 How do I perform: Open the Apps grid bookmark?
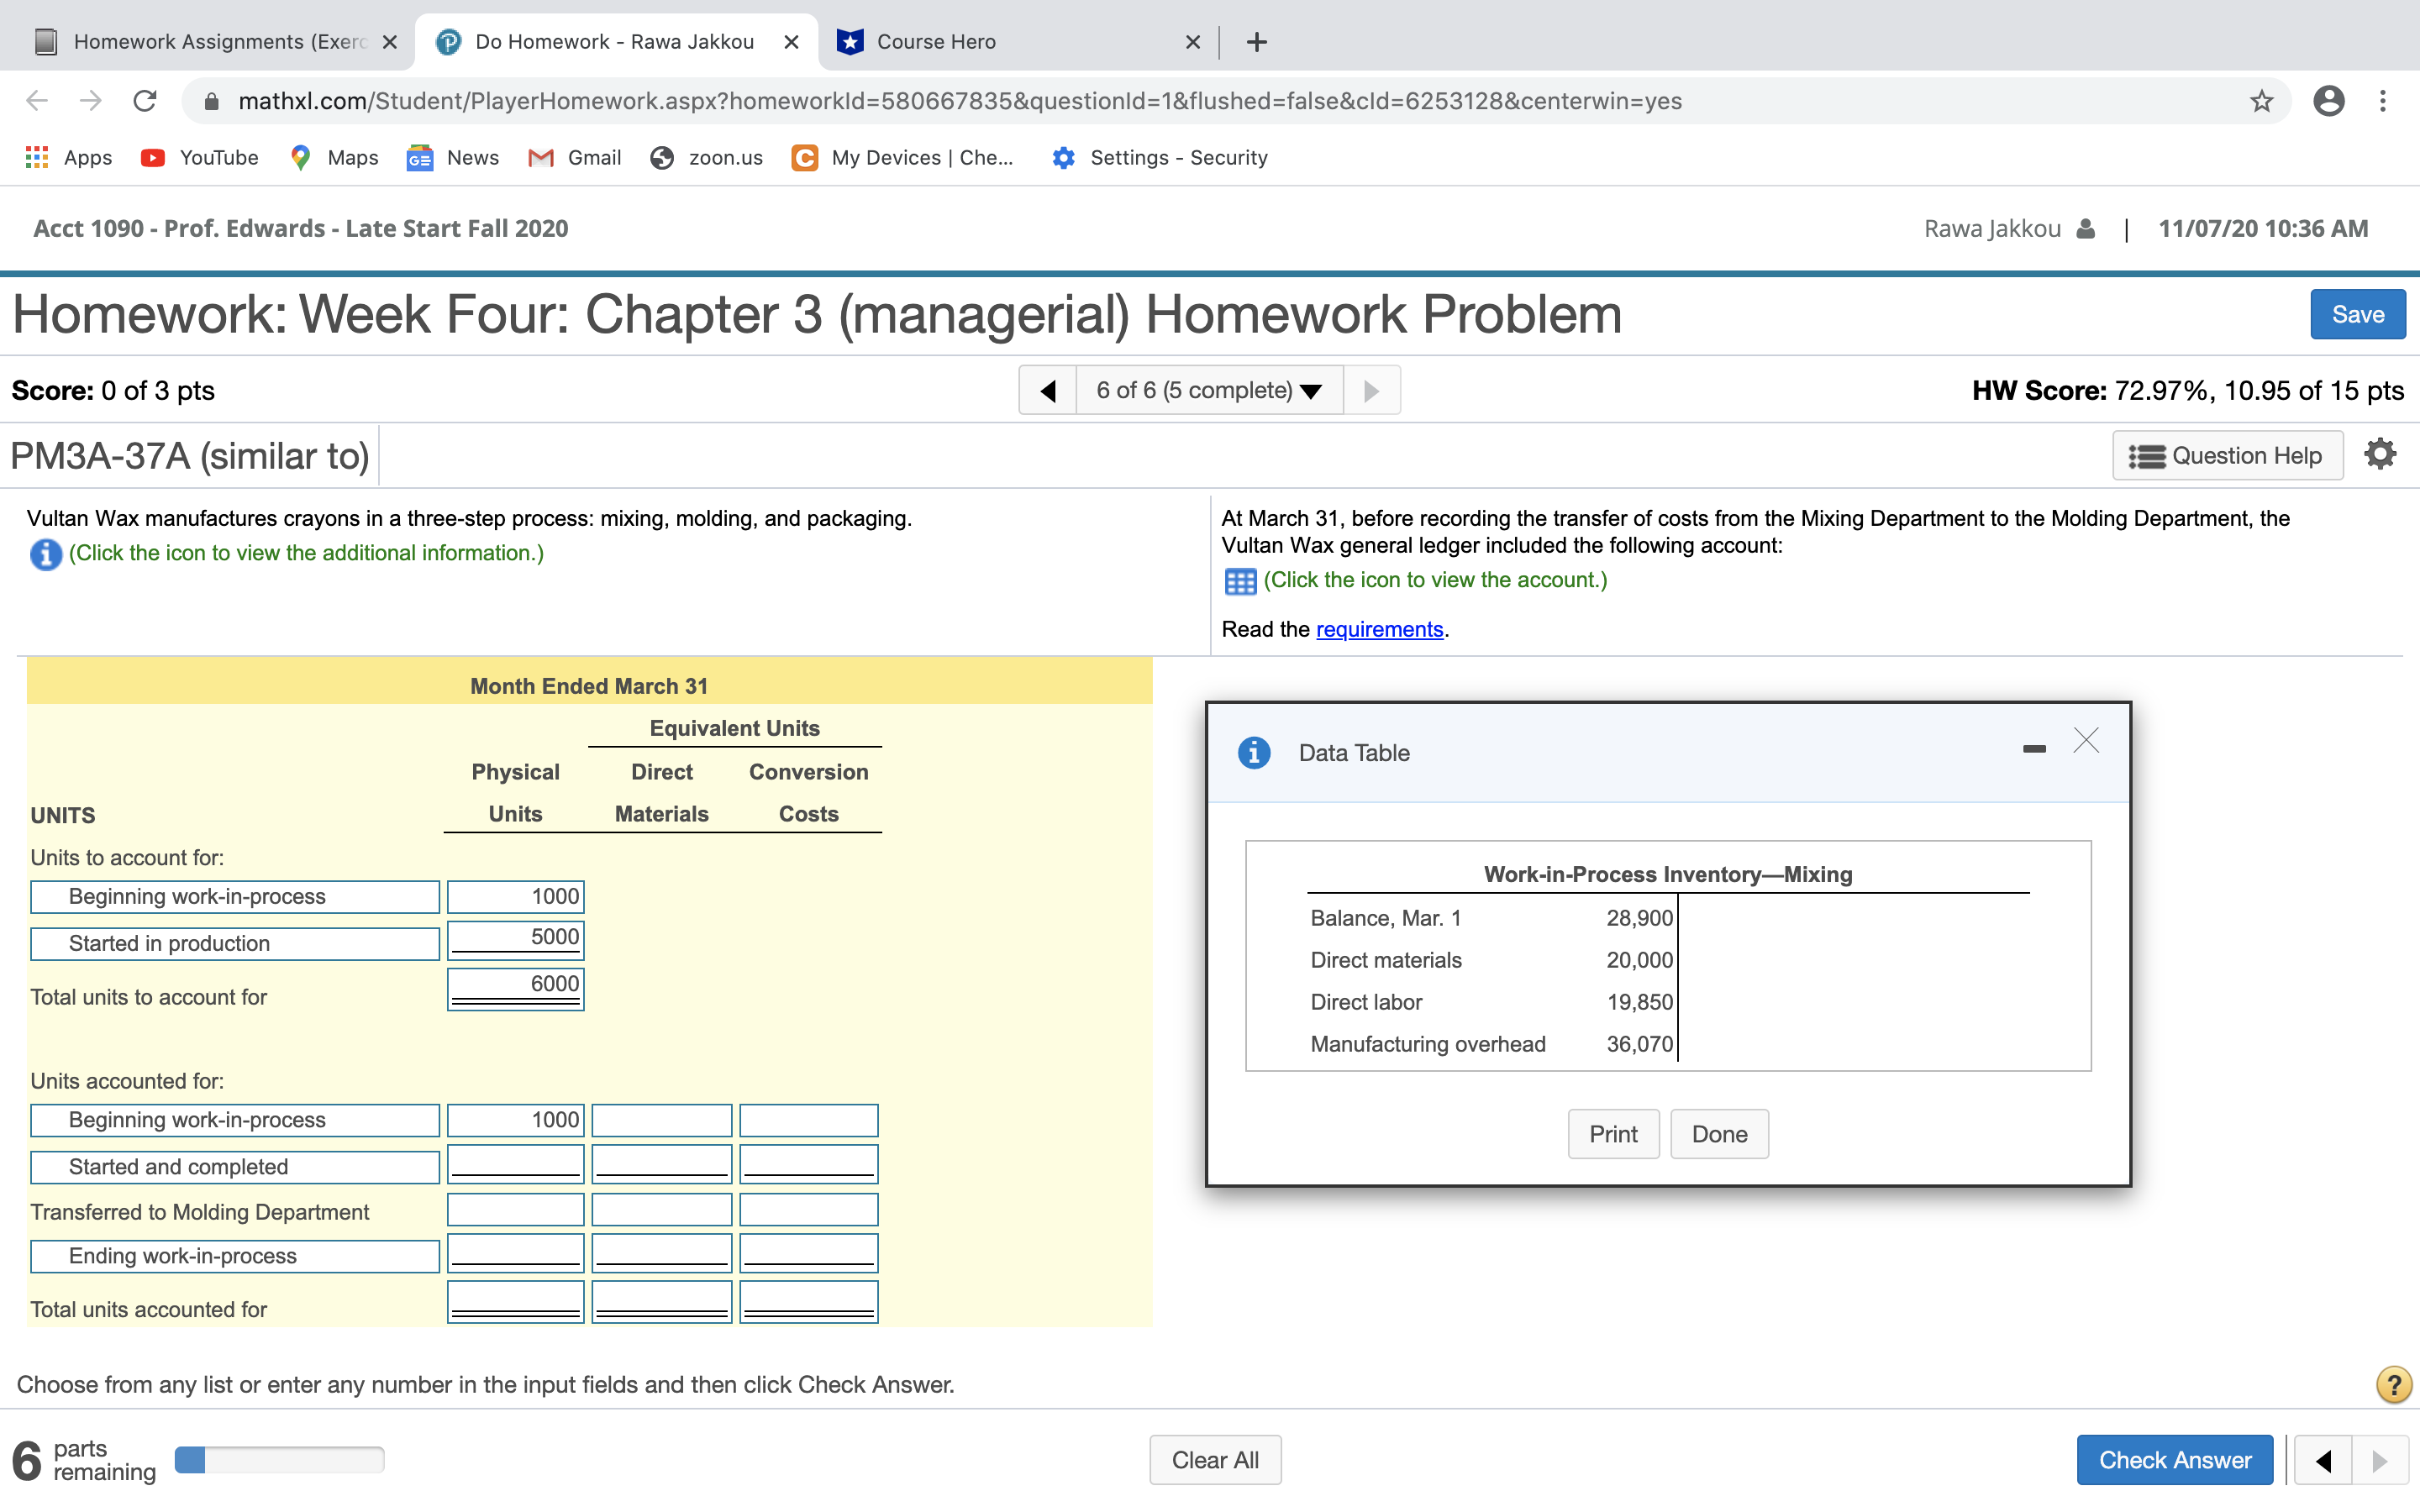tap(68, 158)
